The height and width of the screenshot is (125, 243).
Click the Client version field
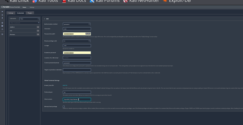(x=77, y=100)
